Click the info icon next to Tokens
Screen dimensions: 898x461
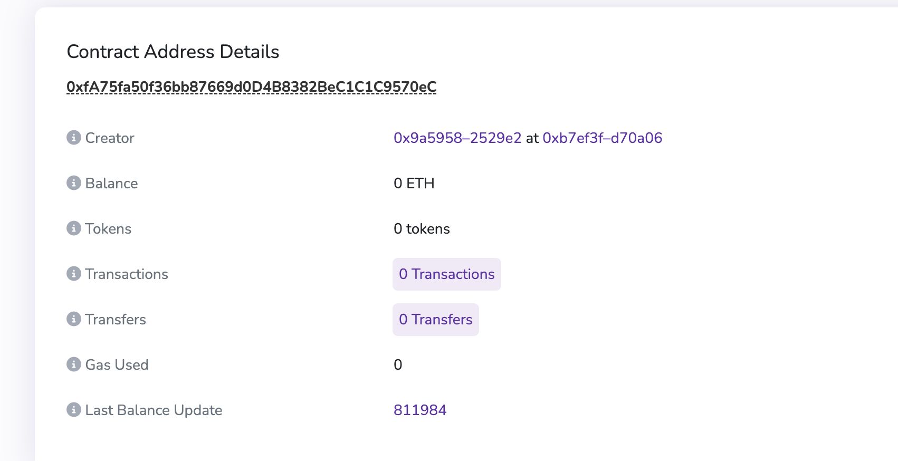(x=73, y=228)
